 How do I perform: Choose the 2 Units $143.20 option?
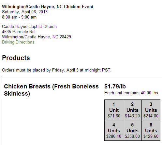click(x=132, y=110)
